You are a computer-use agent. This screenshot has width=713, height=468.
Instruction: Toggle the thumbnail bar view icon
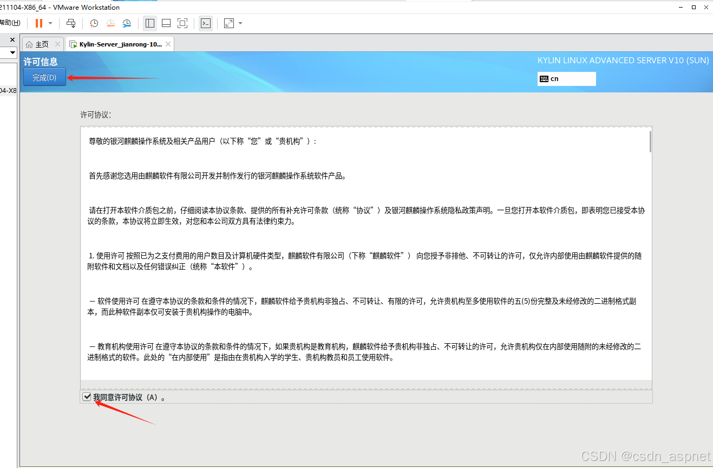click(166, 23)
